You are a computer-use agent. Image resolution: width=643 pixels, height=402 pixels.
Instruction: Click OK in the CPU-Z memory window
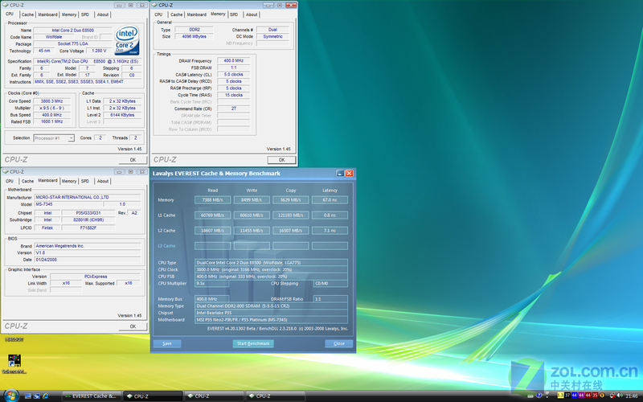(x=282, y=160)
